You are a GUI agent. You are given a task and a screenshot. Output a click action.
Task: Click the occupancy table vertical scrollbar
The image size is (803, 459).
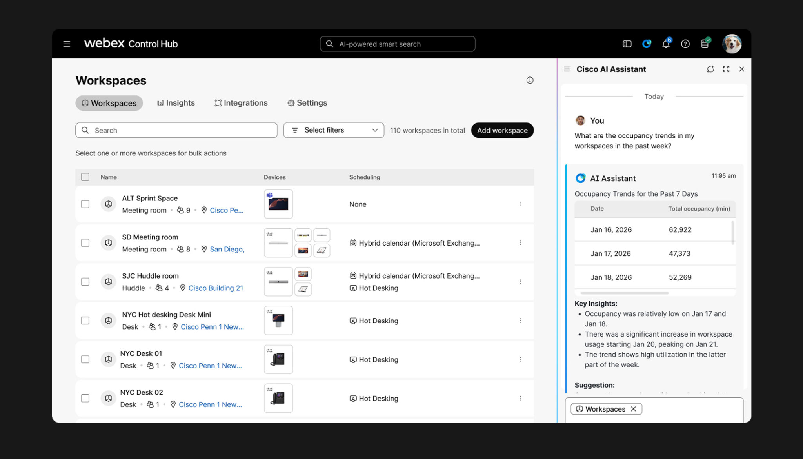[x=732, y=233]
